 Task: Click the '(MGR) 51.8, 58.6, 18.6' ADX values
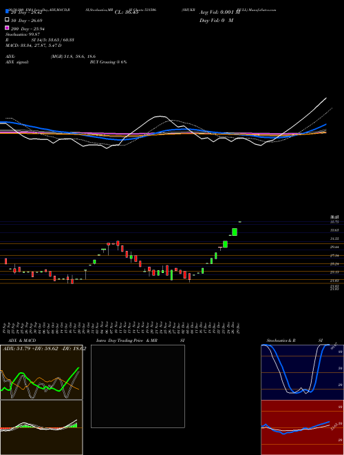(x=73, y=57)
